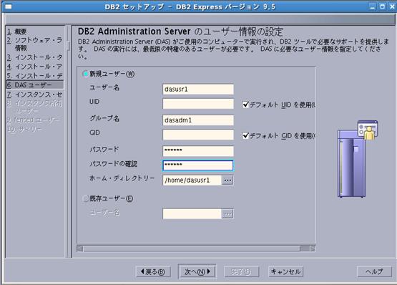Click the step 9 fenced ユーザー entry

33,120
